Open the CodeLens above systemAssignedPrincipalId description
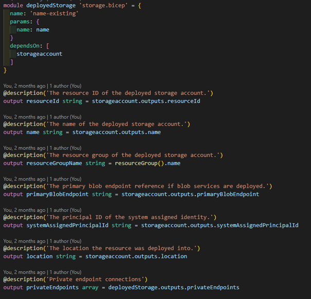The image size is (311, 299). coord(42,210)
